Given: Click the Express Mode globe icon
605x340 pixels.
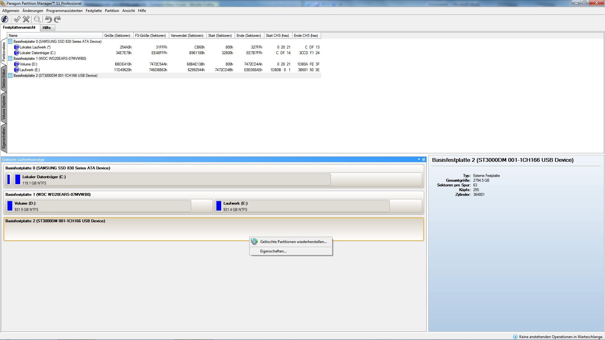Looking at the screenshot, I should (5, 19).
